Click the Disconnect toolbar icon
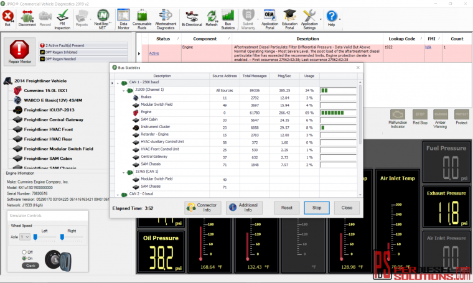The image size is (473, 283). pos(27,18)
